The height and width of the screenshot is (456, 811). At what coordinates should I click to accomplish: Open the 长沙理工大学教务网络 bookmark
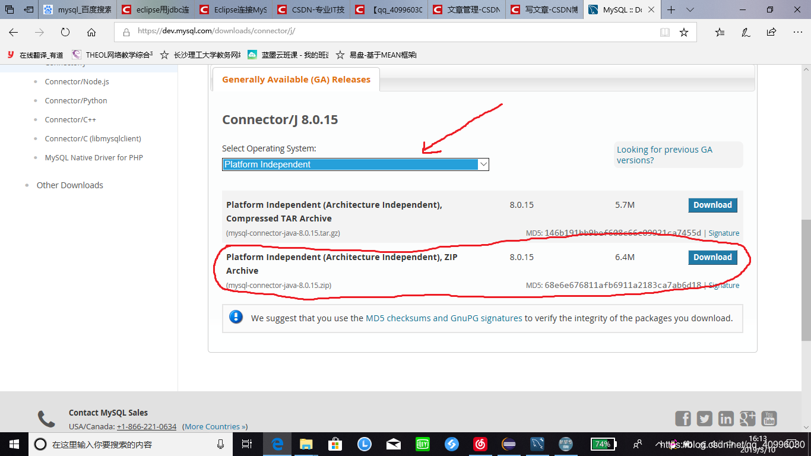[201, 55]
